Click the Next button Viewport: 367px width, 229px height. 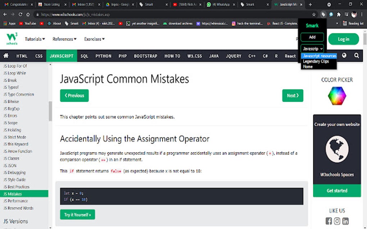pos(293,95)
